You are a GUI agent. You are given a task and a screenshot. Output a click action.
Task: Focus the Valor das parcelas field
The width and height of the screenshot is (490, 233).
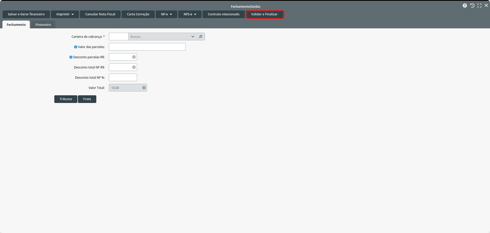point(147,47)
